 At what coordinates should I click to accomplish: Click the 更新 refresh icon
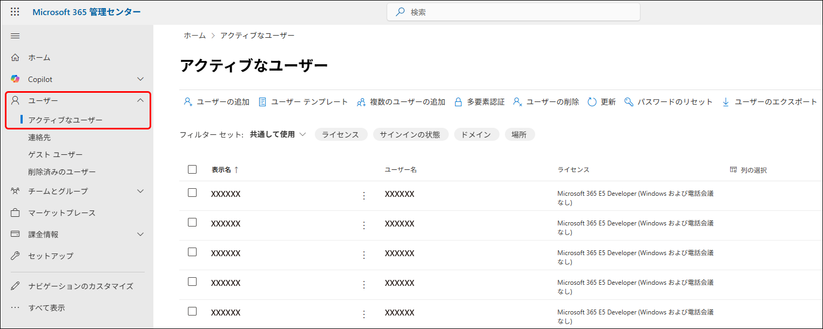point(592,101)
